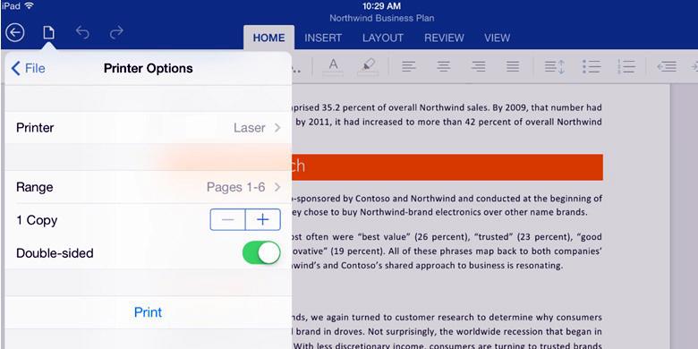This screenshot has height=349, width=698.
Task: Apply numbered list formatting
Action: click(x=626, y=67)
